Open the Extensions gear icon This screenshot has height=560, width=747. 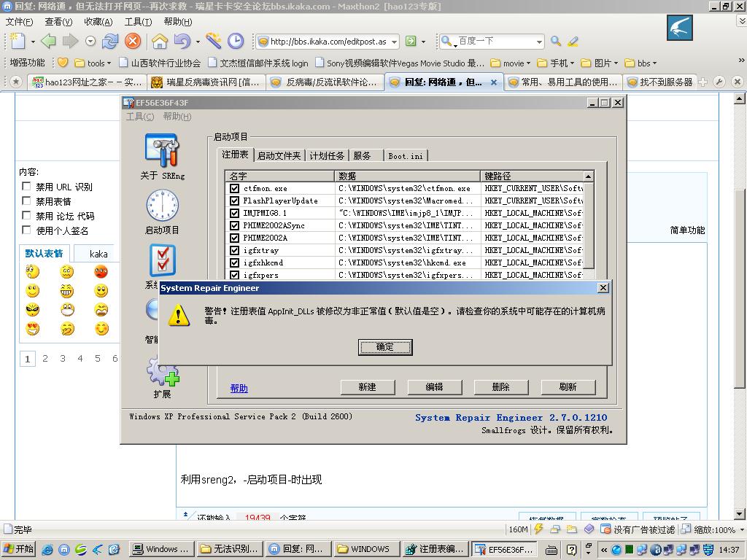click(x=163, y=371)
